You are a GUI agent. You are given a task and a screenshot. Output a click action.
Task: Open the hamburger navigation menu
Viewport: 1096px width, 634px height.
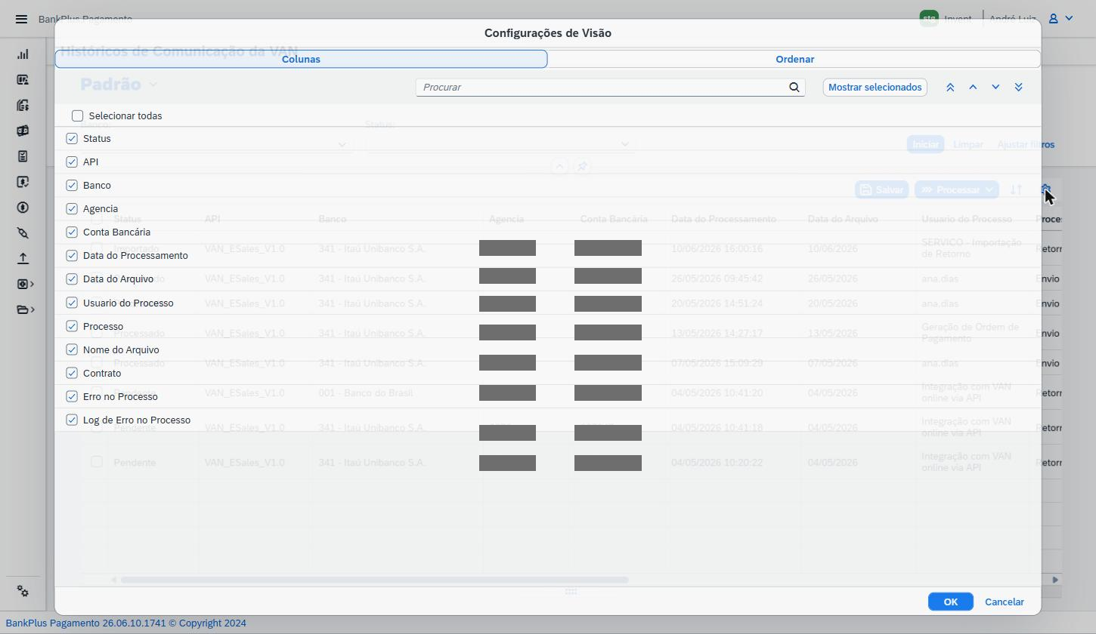21,19
